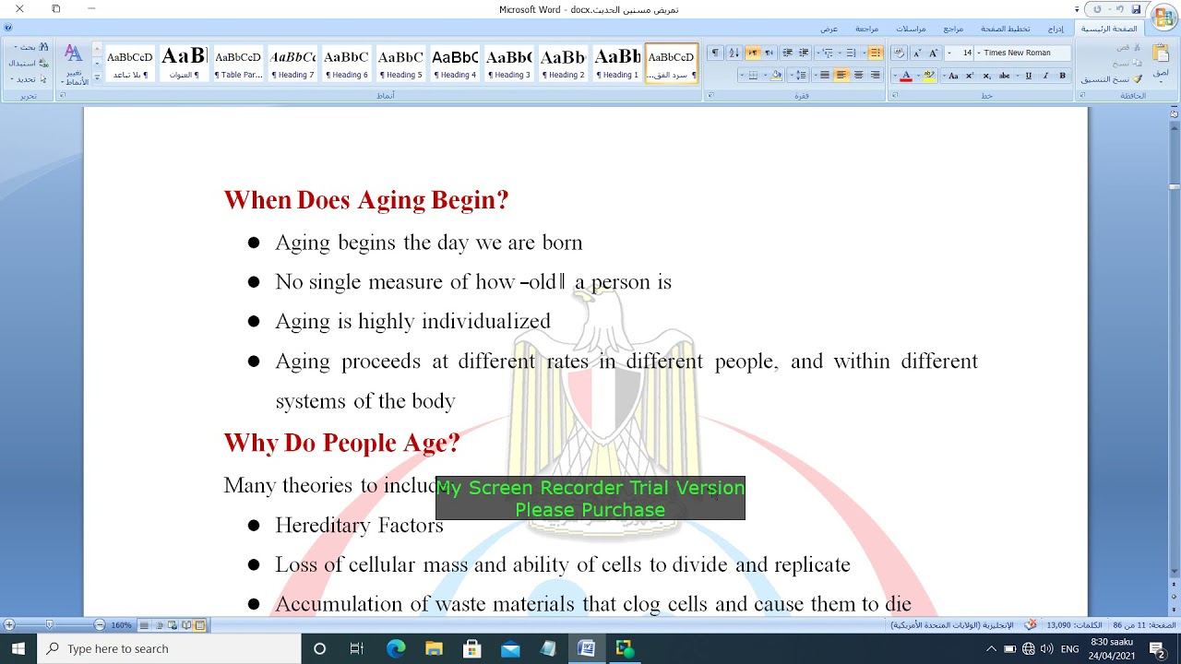Screen dimensions: 1181x664
Task: Set right-to-left text direction
Action: pos(769,53)
